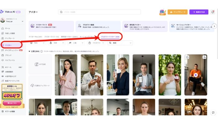Collapse the 公開 (884) section triangle
Image resolution: width=218 pixels, height=124 pixels.
pos(29,51)
